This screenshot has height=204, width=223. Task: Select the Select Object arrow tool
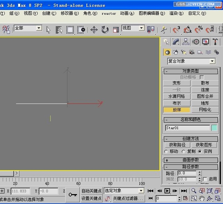tap(48, 30)
